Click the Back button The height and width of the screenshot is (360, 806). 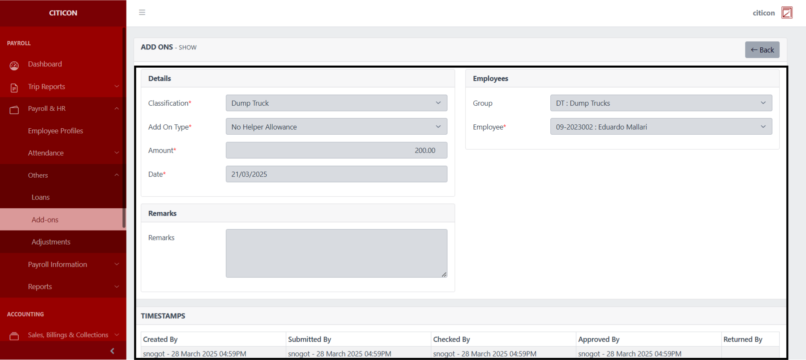[762, 50]
